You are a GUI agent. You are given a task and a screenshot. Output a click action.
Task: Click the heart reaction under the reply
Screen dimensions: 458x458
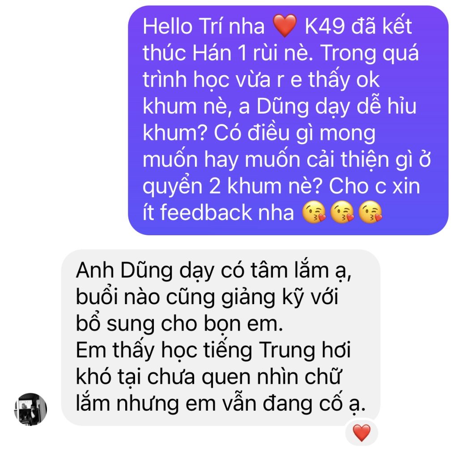pos(361,433)
